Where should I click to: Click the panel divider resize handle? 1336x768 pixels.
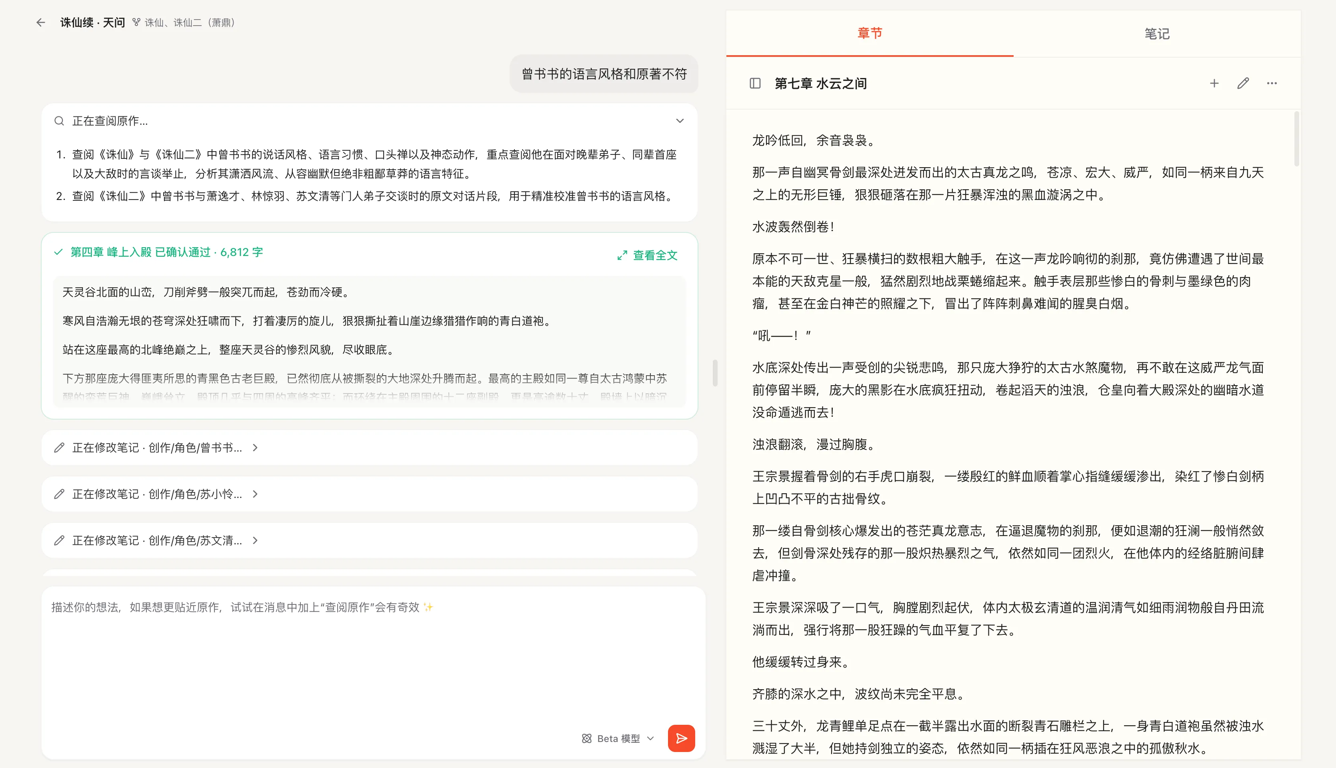click(715, 373)
